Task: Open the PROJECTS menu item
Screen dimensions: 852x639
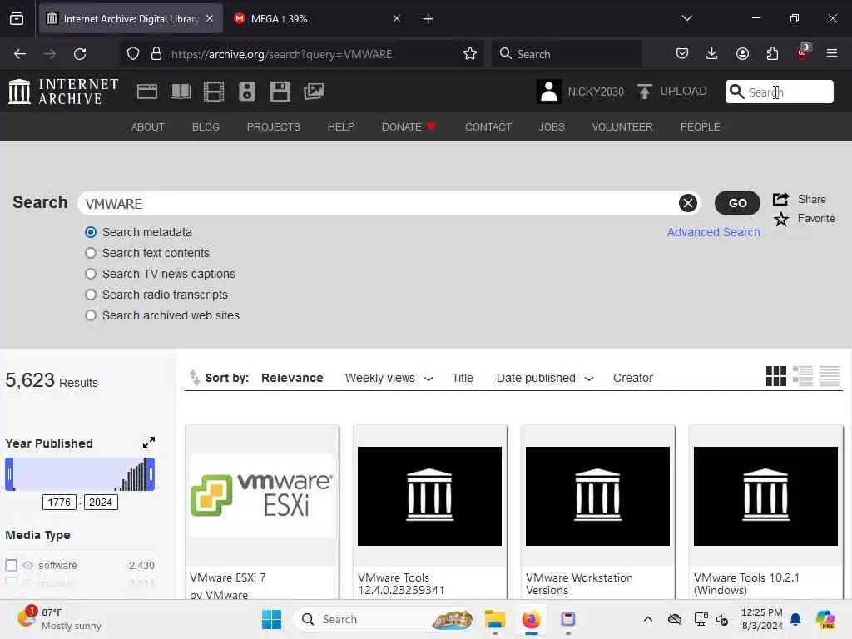Action: (x=273, y=126)
